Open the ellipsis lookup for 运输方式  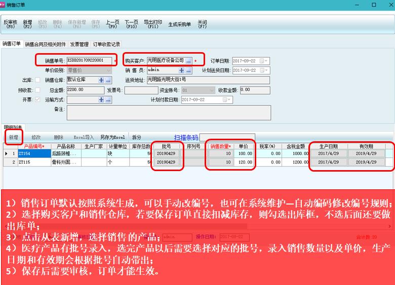[108, 100]
